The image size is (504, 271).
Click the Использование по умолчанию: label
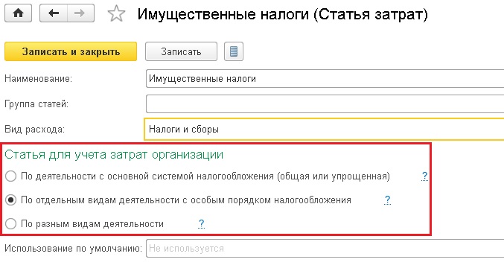pos(73,249)
